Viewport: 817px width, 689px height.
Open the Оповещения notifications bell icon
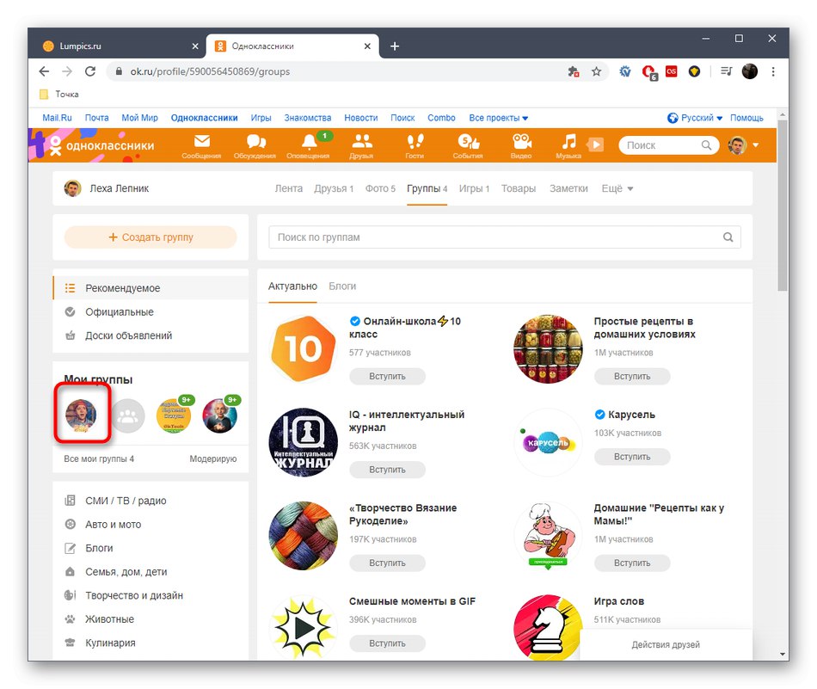click(x=310, y=143)
